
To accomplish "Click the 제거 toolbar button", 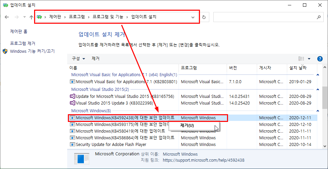I will tap(95, 59).
